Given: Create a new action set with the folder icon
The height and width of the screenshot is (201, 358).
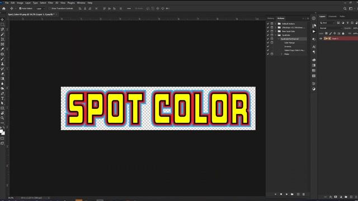Looking at the screenshot, I should tap(292, 194).
